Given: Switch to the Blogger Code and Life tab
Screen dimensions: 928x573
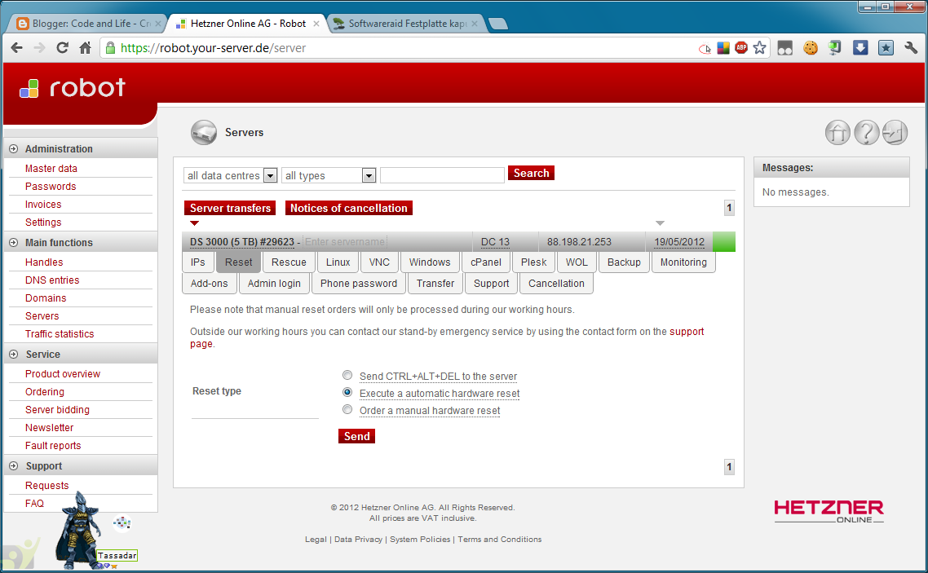Looking at the screenshot, I should click(x=89, y=24).
